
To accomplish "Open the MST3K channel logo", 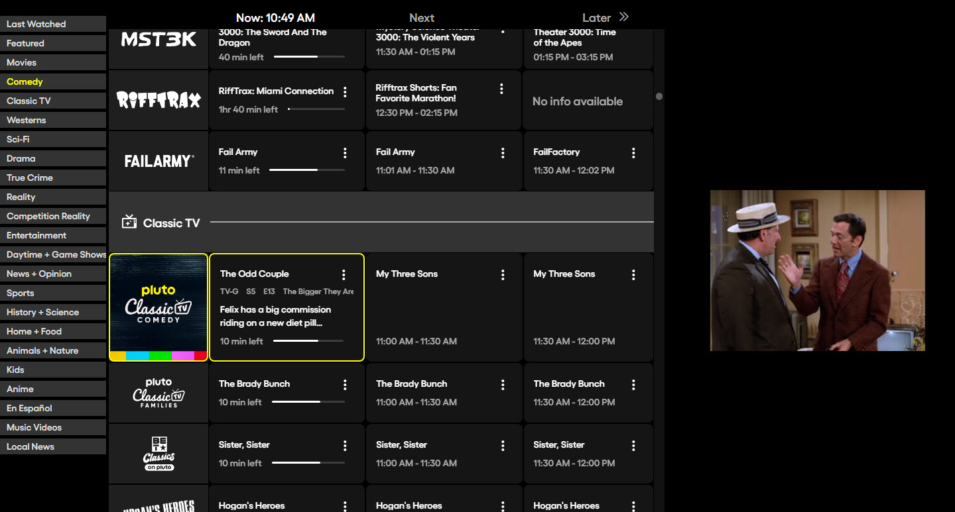I will click(159, 41).
